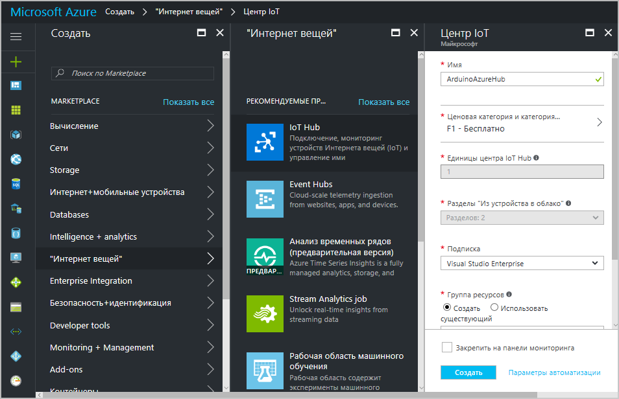Image resolution: width=619 pixels, height=399 pixels.
Task: Click the Поиск по Marketplace search field
Action: click(x=132, y=73)
